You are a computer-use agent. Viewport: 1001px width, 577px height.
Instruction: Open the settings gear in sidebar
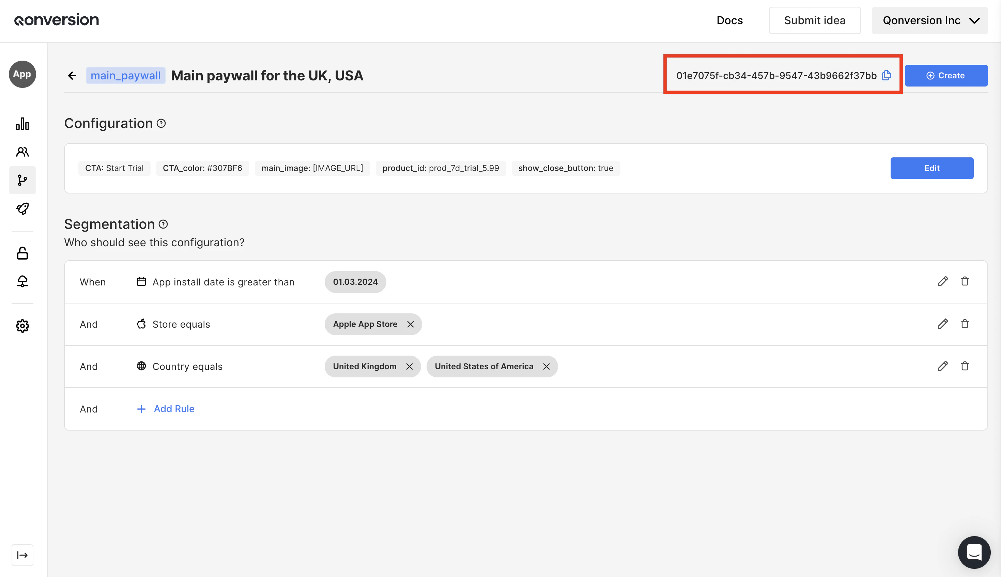(22, 326)
